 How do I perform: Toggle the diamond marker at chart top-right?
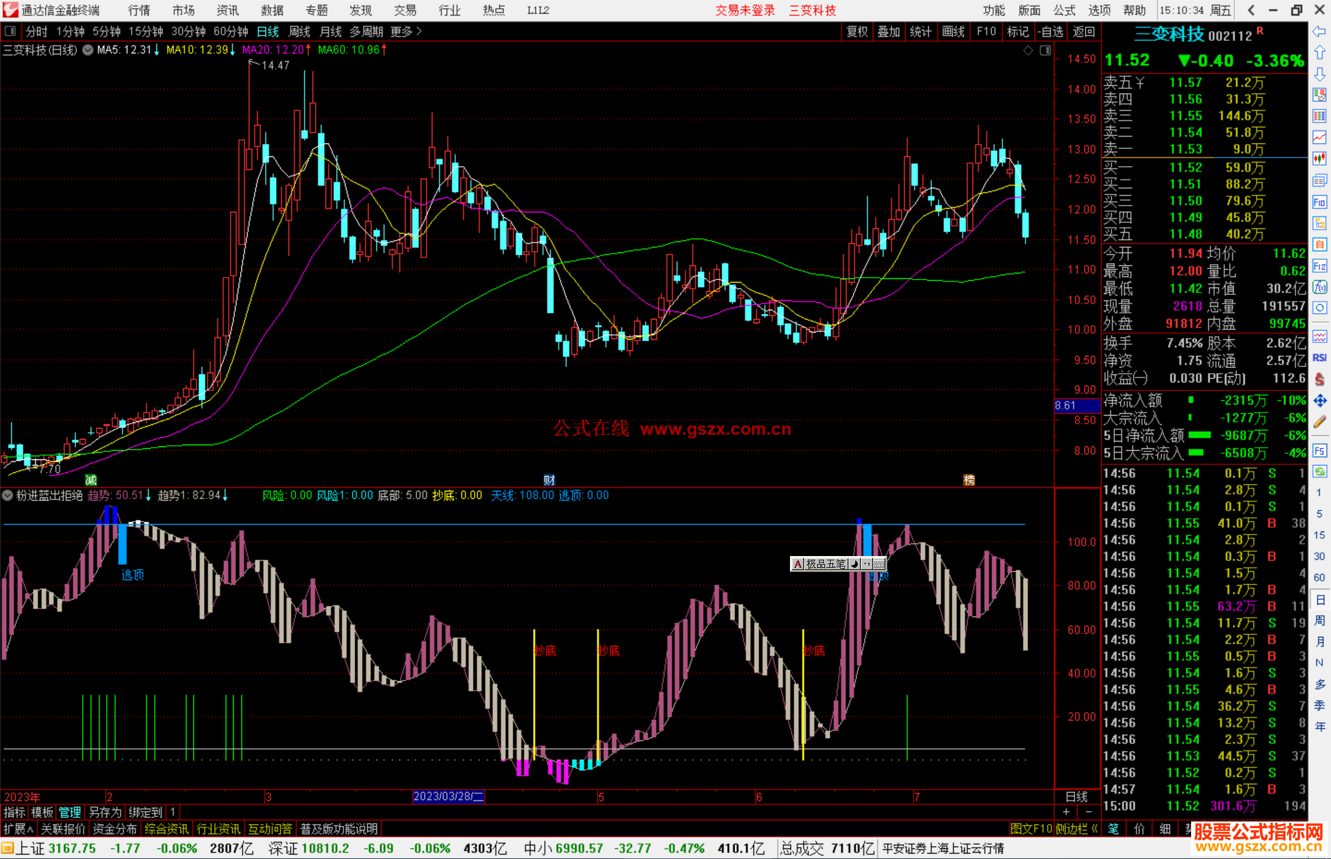click(x=1028, y=50)
